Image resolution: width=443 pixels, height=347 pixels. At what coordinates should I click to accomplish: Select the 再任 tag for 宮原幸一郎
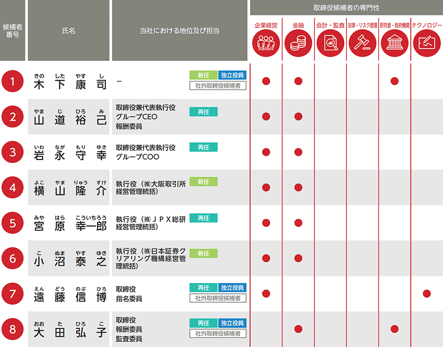(x=203, y=218)
